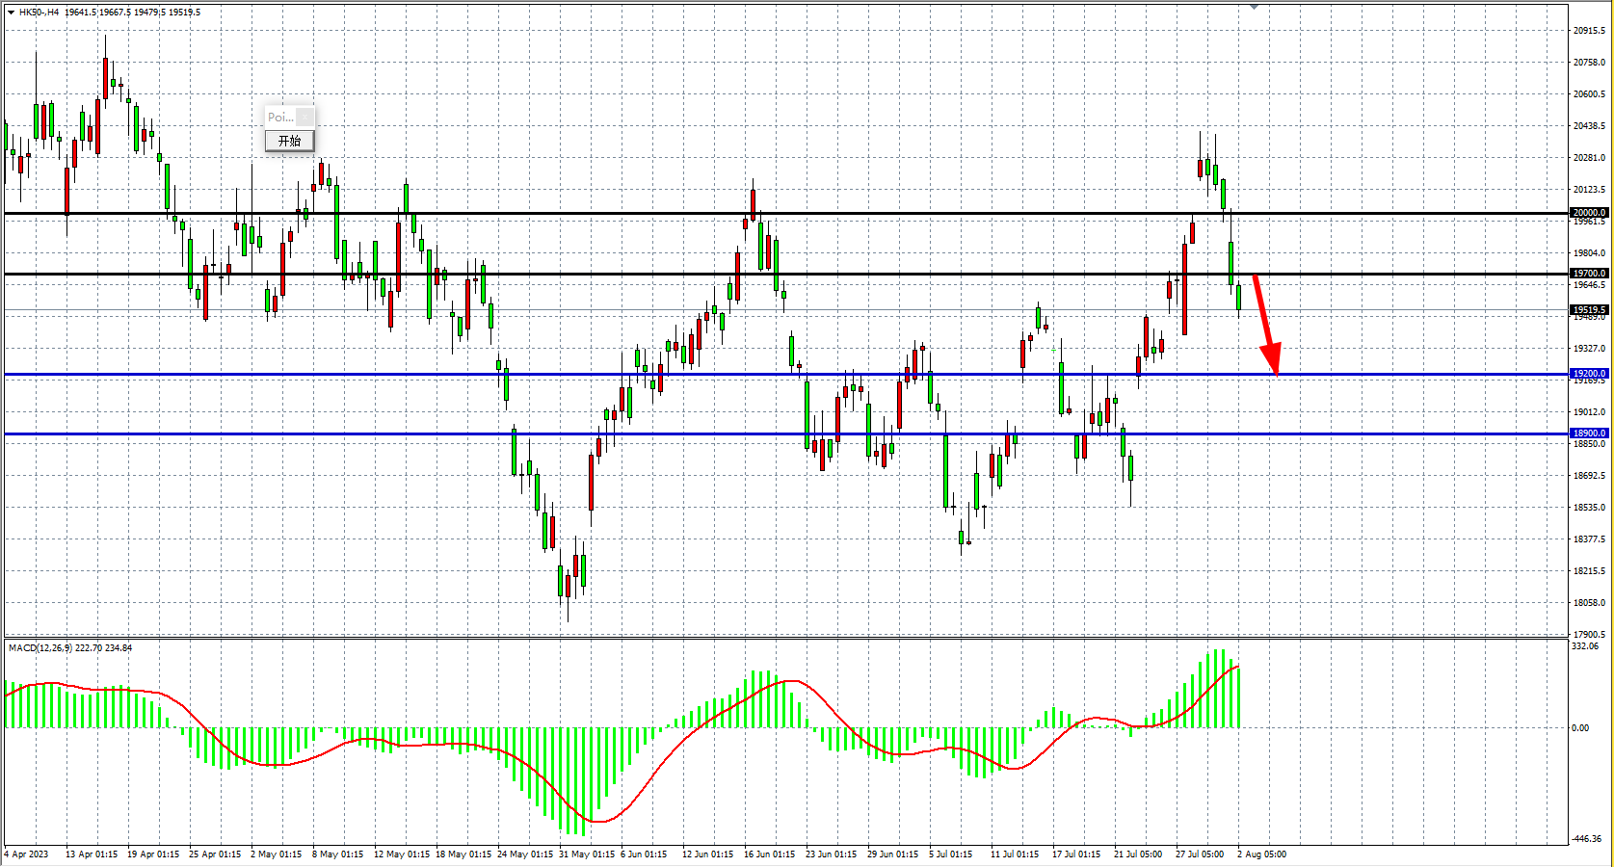Screen dimensions: 1614x867
Task: Click the 4 Apr 2023 date label
Action: point(27,854)
